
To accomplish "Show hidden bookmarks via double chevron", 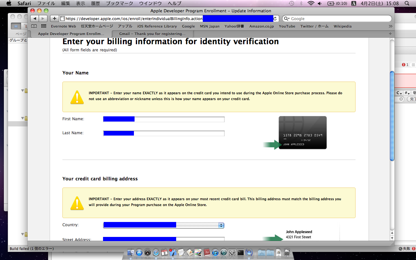I will tap(390, 26).
